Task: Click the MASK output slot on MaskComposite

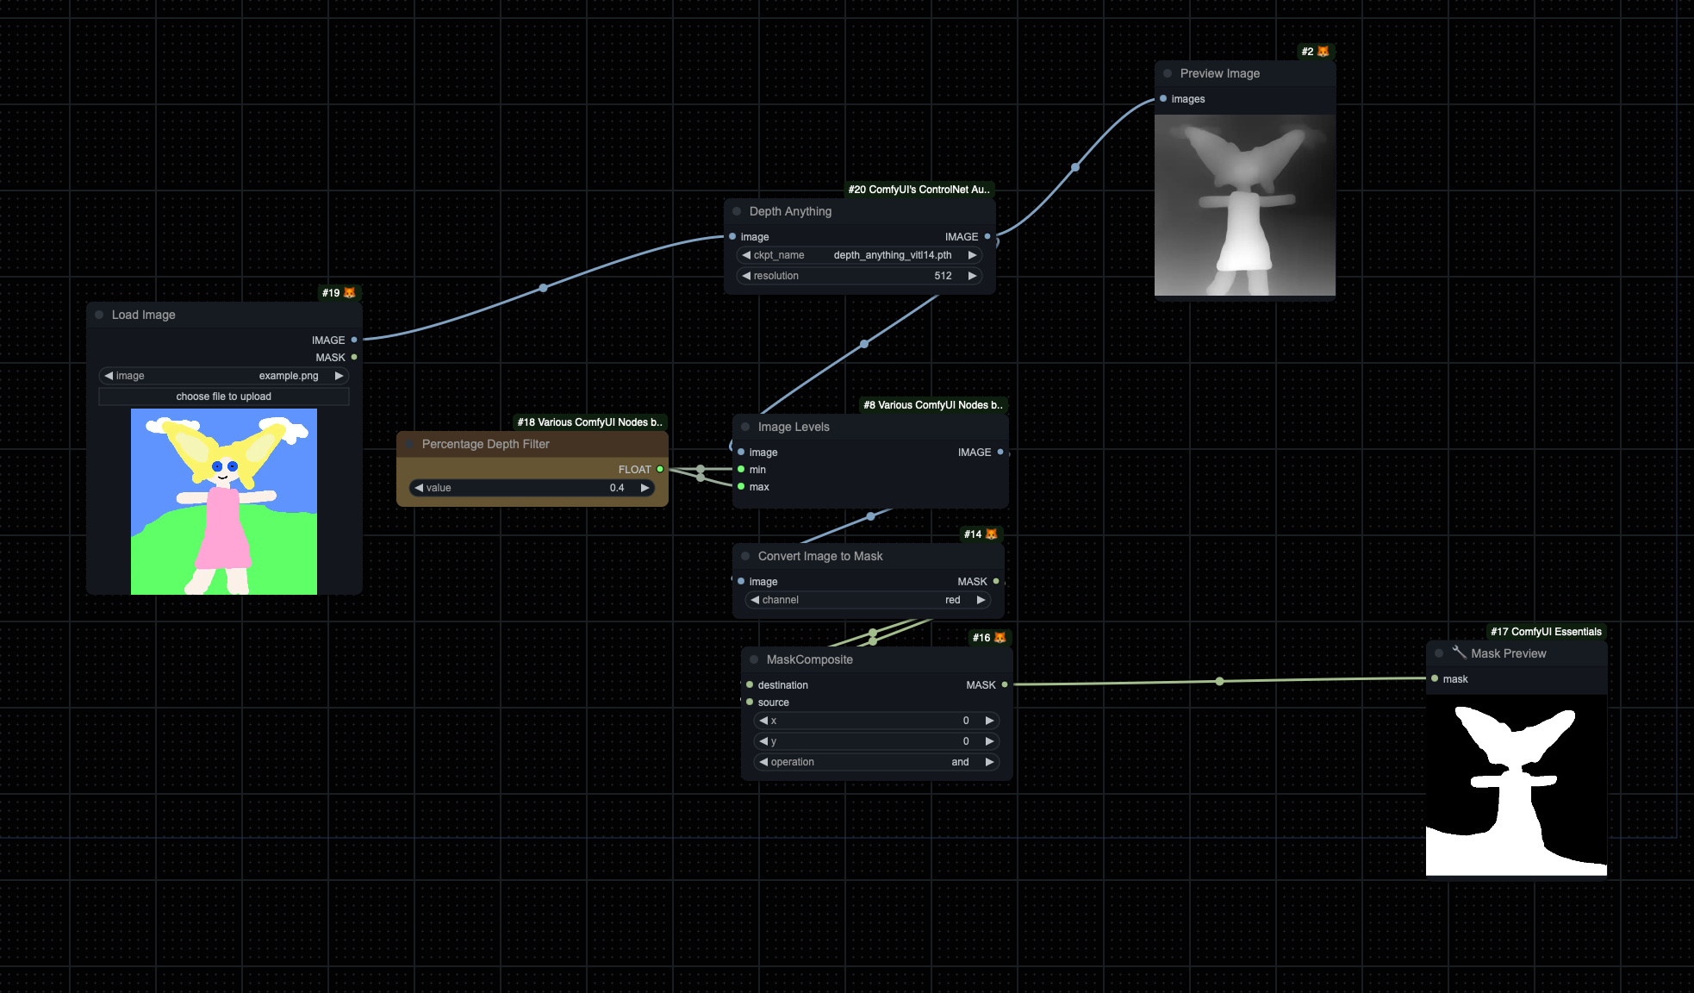Action: 1006,685
